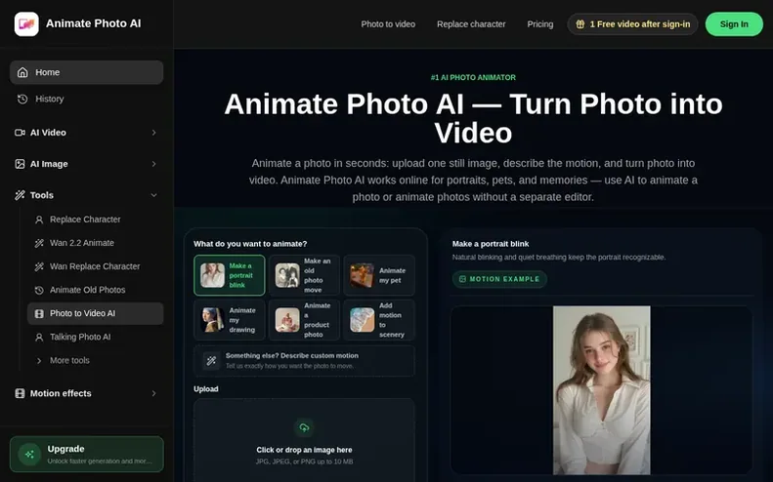Click the Wan 2.2 Animate wand icon
The width and height of the screenshot is (773, 482).
click(39, 243)
